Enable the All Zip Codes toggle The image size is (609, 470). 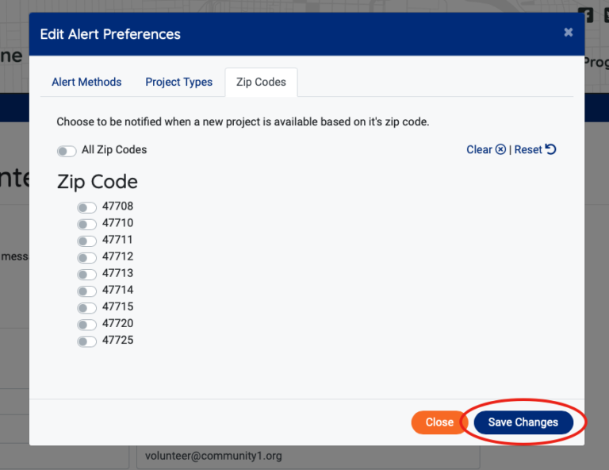[67, 151]
